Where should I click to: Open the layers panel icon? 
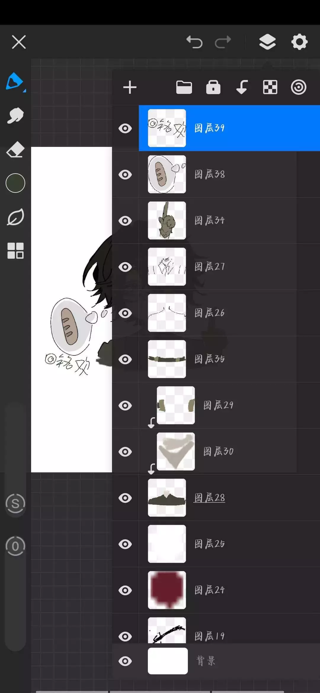(267, 42)
